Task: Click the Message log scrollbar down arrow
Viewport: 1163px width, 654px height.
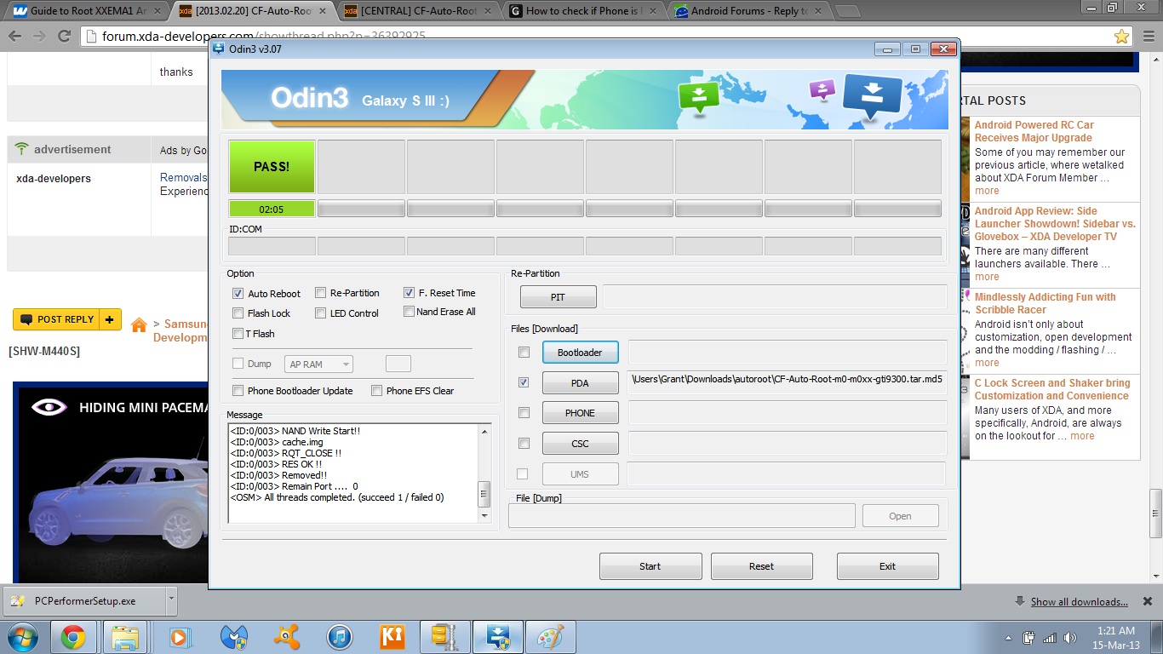Action: 484,516
